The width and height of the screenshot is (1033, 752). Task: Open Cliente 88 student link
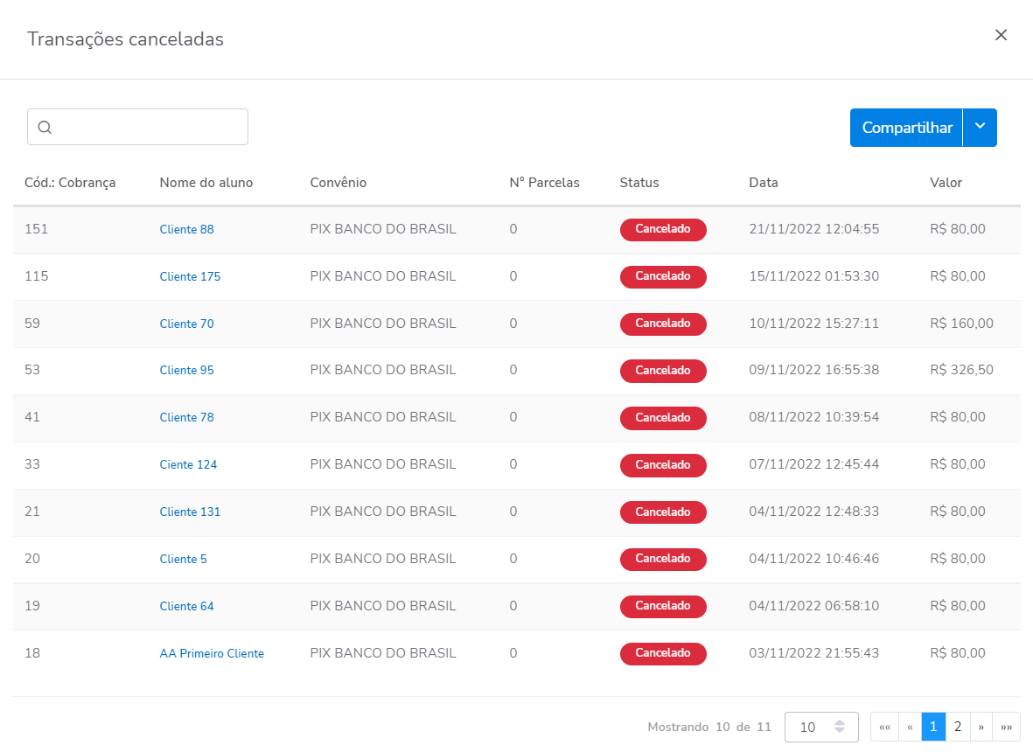click(x=186, y=230)
